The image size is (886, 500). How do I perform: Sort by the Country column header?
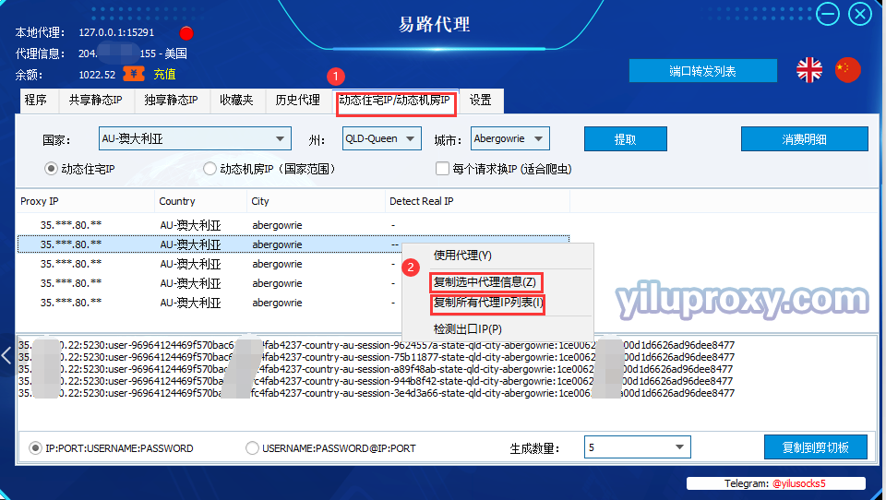tap(200, 201)
